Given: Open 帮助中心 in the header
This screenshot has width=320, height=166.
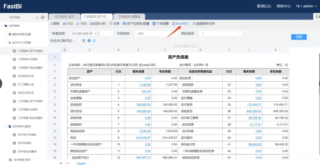Looking at the screenshot, I should point(283,6).
